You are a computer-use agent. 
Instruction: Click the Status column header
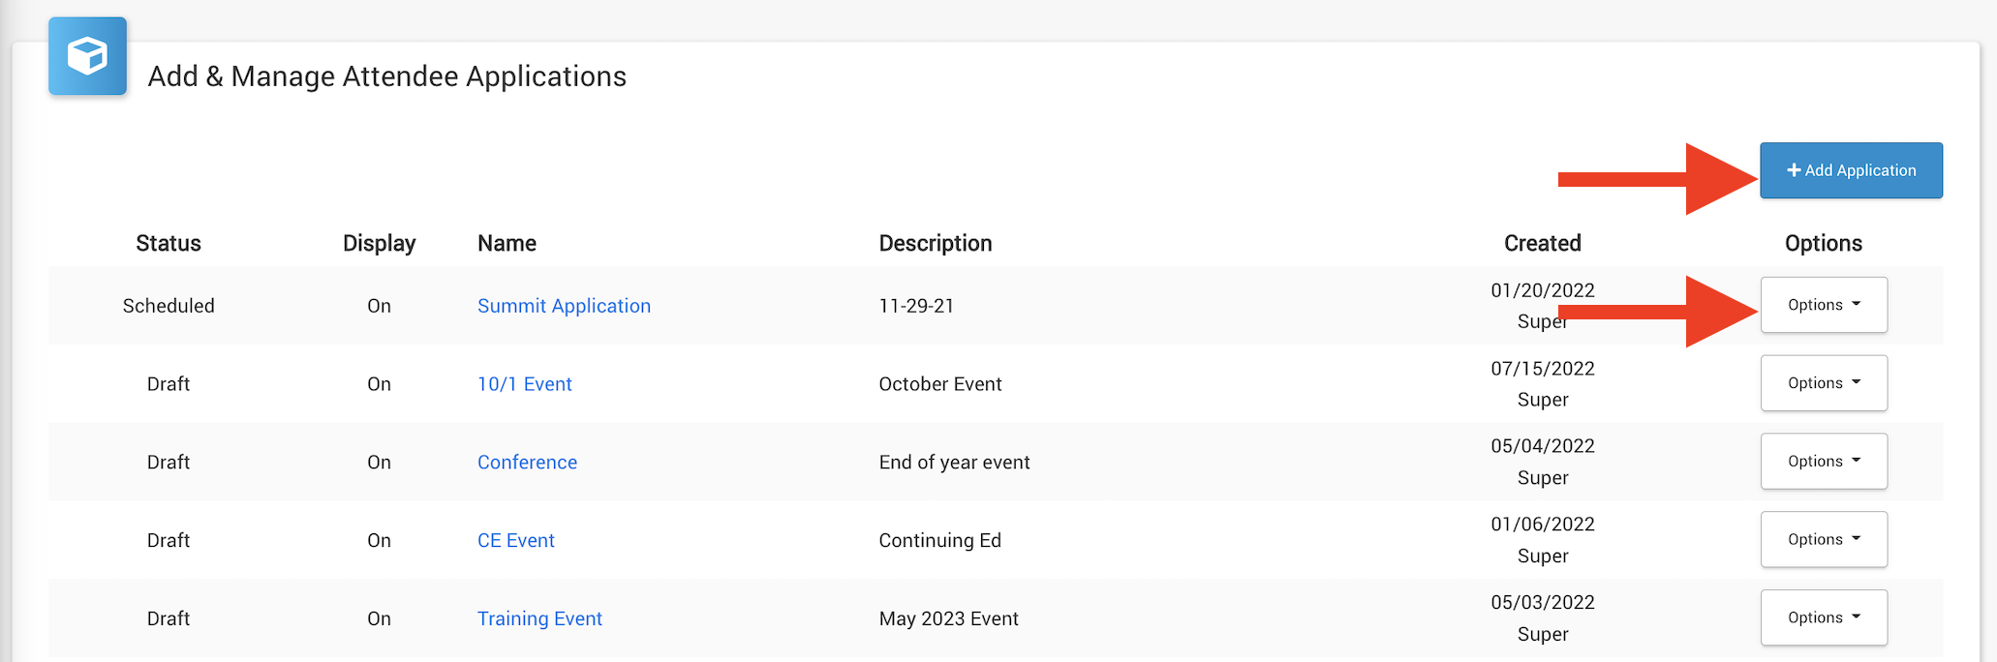[169, 243]
